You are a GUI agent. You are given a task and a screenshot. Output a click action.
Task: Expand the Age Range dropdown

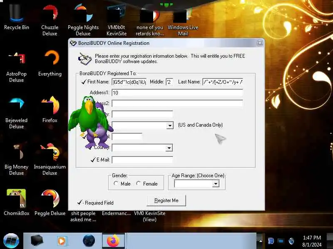pos(216,183)
